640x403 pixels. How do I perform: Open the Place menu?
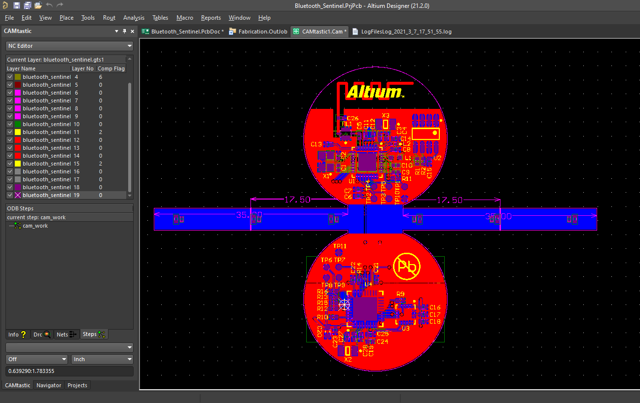point(67,18)
